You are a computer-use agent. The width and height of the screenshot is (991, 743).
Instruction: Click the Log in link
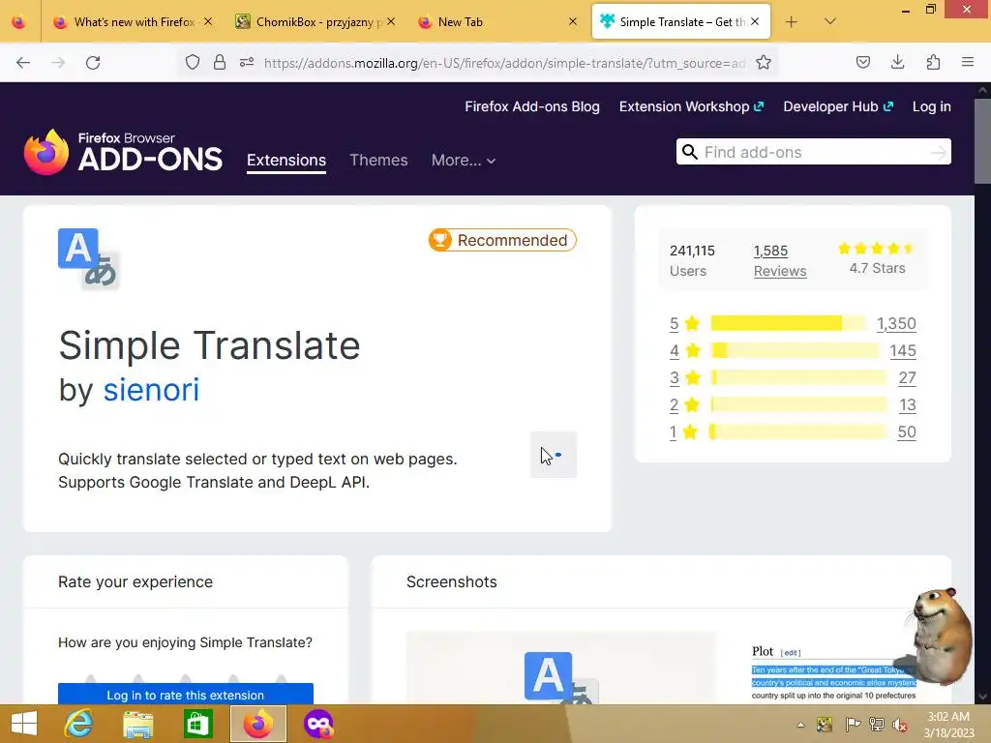(x=932, y=106)
